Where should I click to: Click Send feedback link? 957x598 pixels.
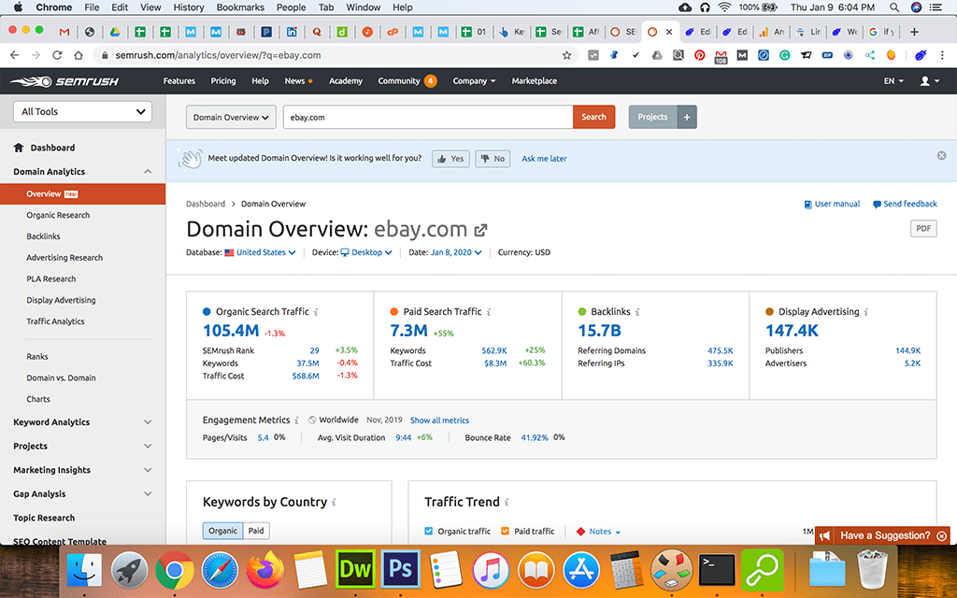pos(905,204)
